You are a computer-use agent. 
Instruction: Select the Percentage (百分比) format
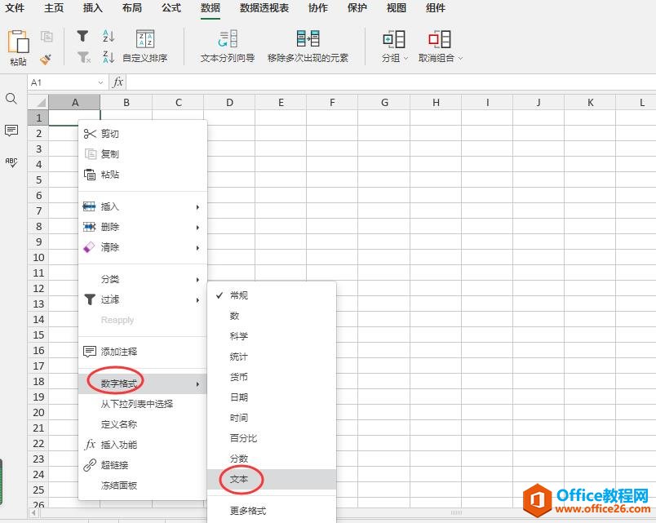272,438
